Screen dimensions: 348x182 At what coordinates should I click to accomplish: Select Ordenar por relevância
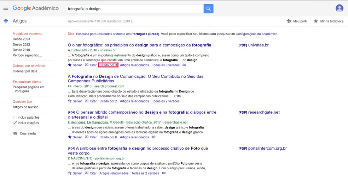tap(29, 65)
